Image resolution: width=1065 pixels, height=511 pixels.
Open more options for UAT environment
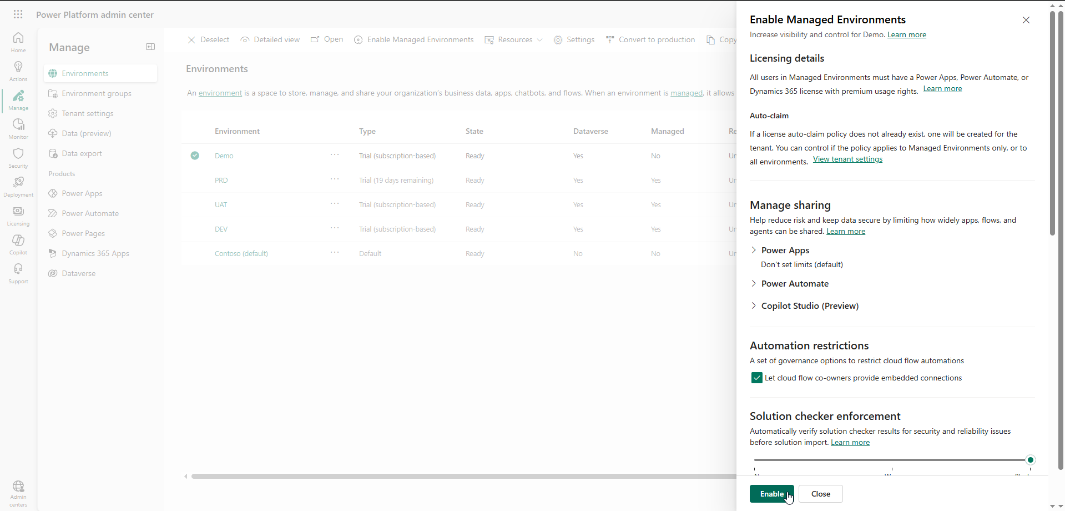335,203
